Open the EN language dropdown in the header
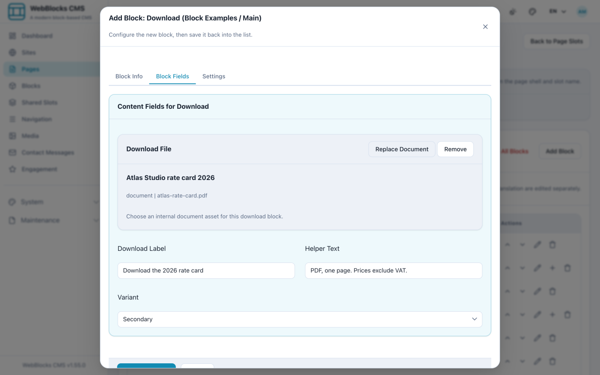 pos(558,12)
